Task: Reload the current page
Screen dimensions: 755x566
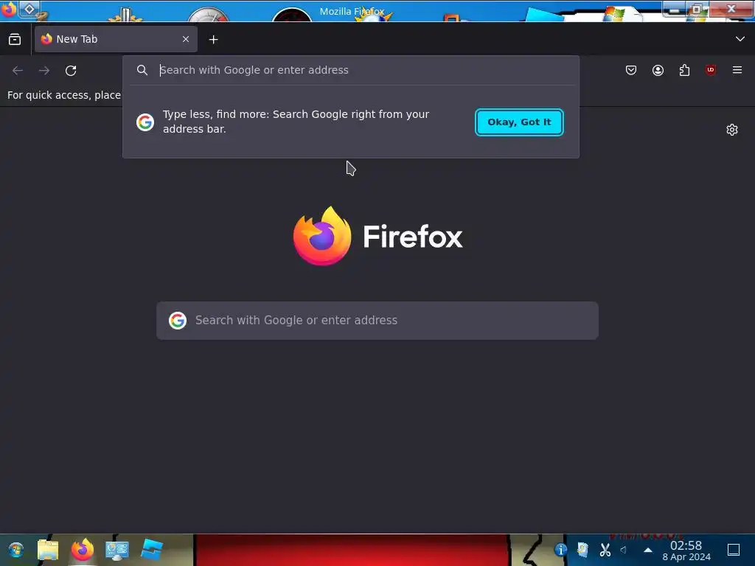Action: (x=71, y=70)
